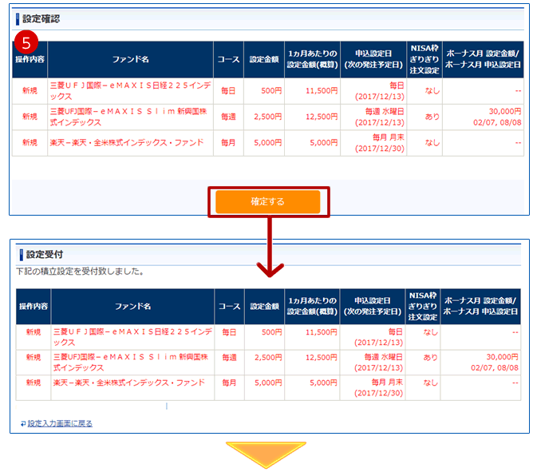Click the NISA枠ぎりぎり注文設定 header in 設定確認
Image resolution: width=533 pixels, height=472 pixels.
click(424, 60)
